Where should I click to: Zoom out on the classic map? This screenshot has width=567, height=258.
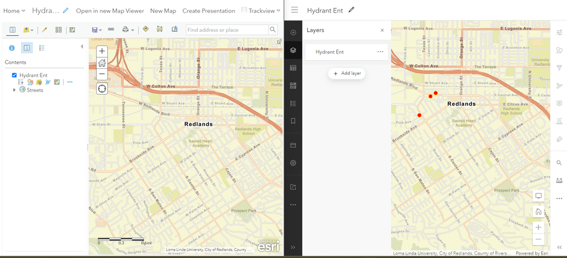pyautogui.click(x=102, y=74)
